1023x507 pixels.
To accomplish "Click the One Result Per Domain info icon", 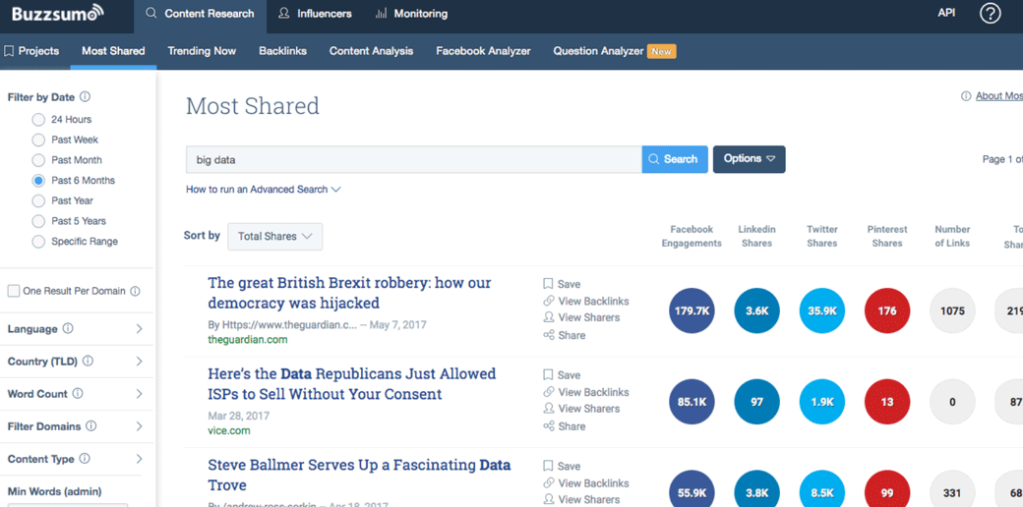I will pos(135,291).
